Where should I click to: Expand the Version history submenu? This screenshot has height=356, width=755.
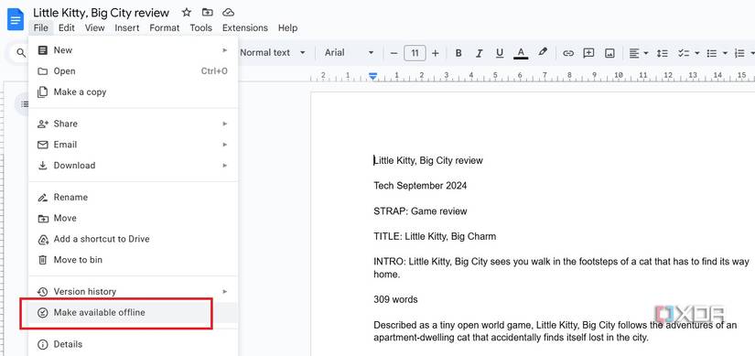pyautogui.click(x=133, y=291)
